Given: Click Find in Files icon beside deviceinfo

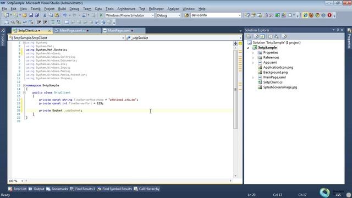Looking at the screenshot, I should click(x=186, y=15).
